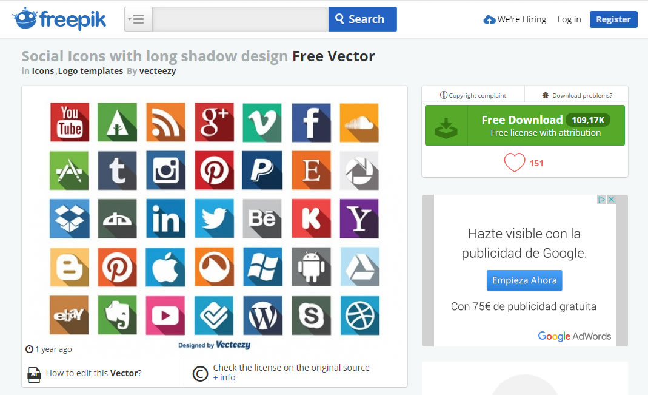The image size is (648, 395).
Task: Favorite the vector with the heart toggle
Action: (x=515, y=163)
